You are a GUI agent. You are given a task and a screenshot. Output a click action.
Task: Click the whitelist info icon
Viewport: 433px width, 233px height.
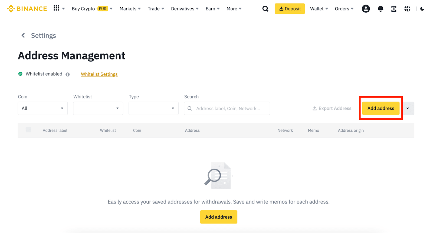68,74
